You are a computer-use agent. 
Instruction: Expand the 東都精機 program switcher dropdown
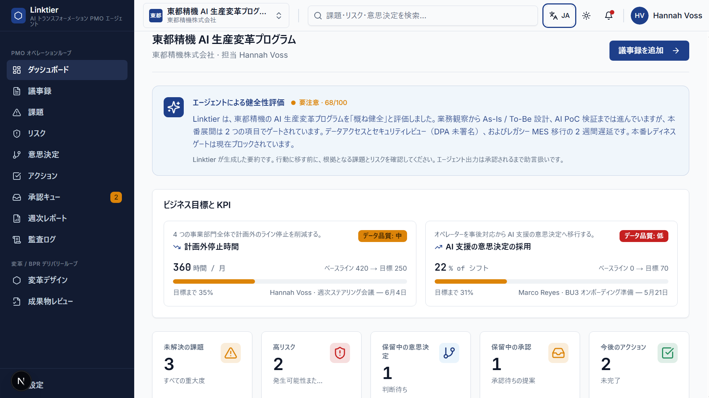(216, 16)
